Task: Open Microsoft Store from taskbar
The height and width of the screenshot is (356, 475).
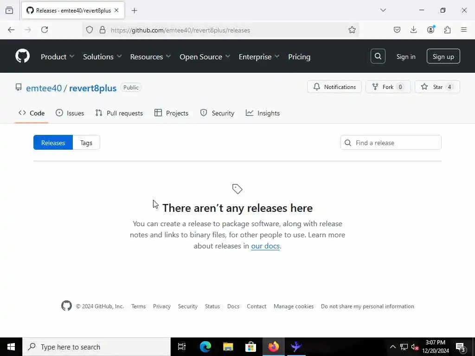Action: pos(250,347)
